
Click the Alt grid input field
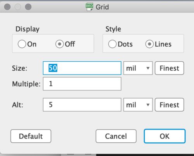click(82, 105)
